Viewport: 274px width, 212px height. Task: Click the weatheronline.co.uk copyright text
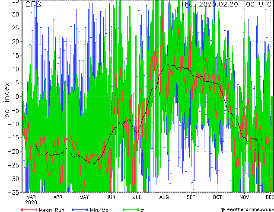(x=247, y=209)
